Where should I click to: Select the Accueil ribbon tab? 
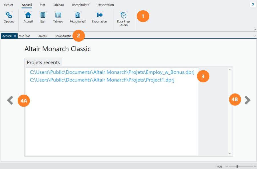[x=27, y=5]
